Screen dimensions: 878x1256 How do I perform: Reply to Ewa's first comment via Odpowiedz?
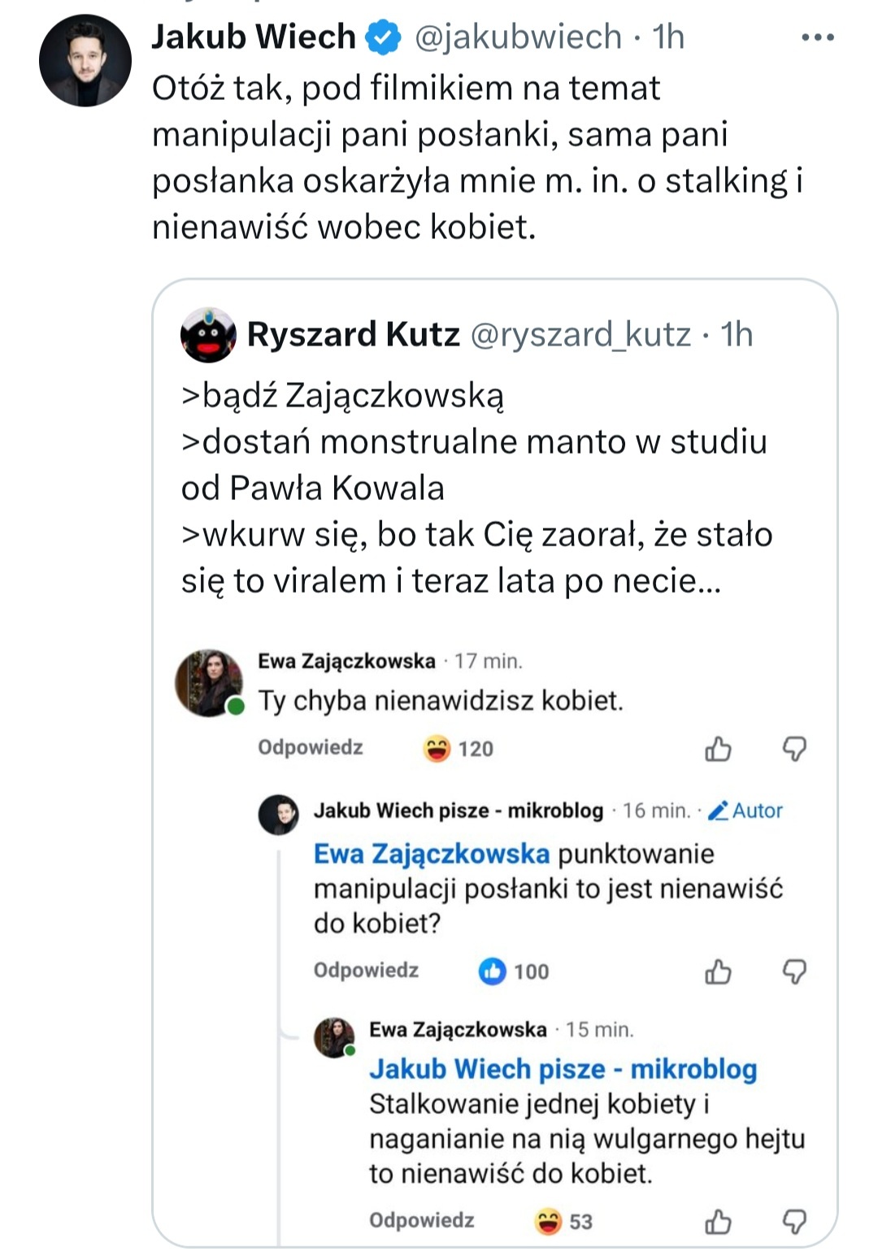pyautogui.click(x=311, y=748)
